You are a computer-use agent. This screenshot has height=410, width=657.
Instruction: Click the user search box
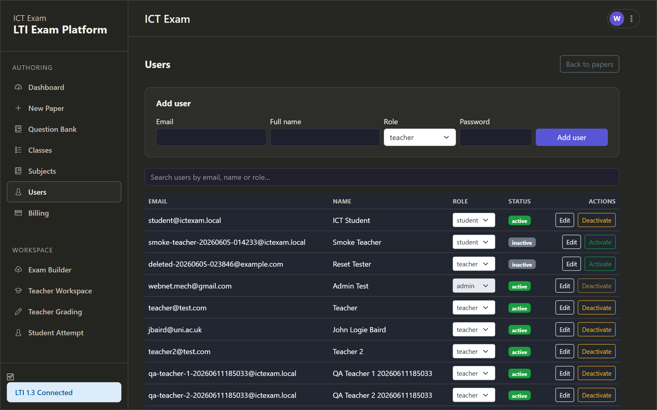pos(382,177)
